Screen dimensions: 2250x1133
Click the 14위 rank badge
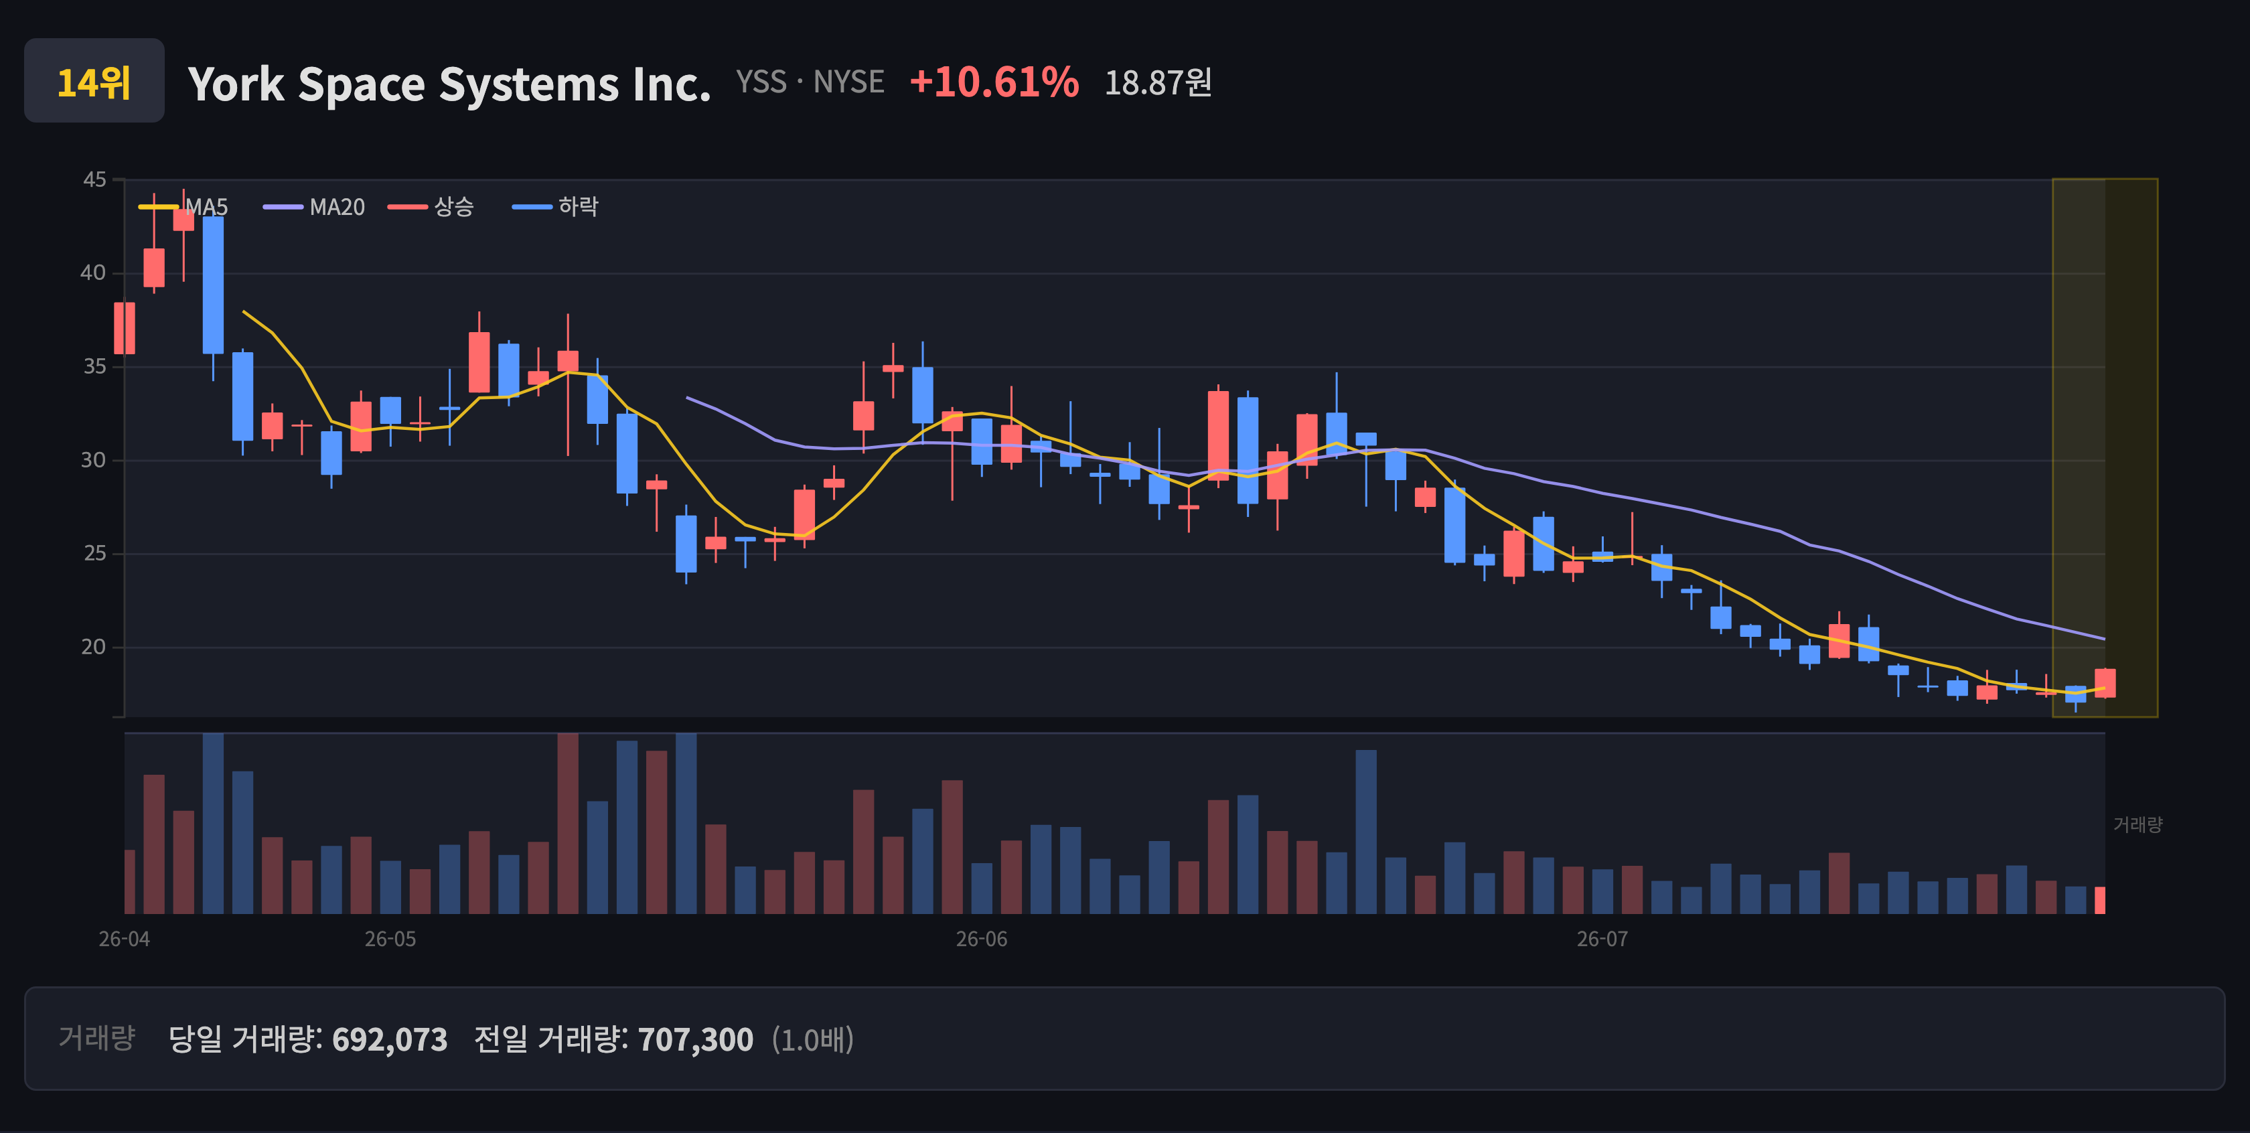pos(94,81)
